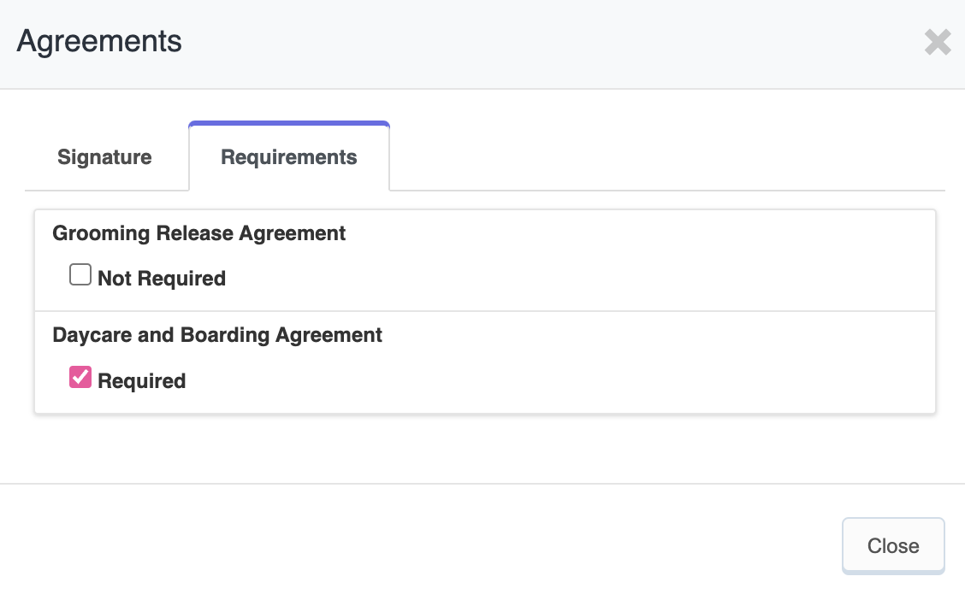Click the Daycare and Boarding Agreement heading
965x600 pixels.
pos(217,335)
